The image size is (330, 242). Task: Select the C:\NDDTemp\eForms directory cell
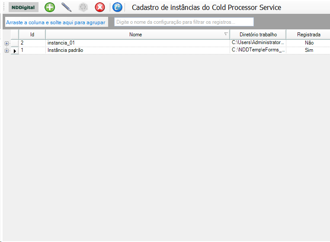258,50
